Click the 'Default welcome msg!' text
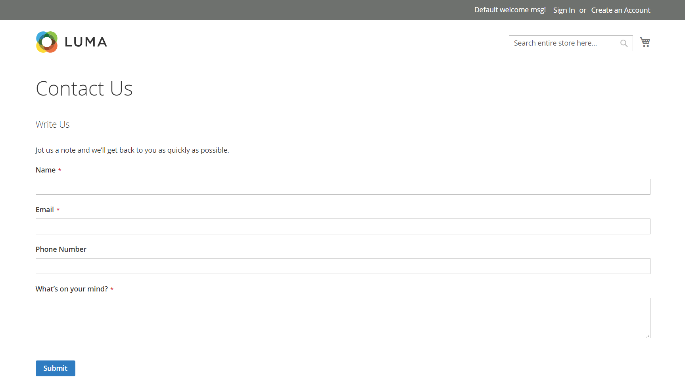685x391 pixels. (x=510, y=10)
